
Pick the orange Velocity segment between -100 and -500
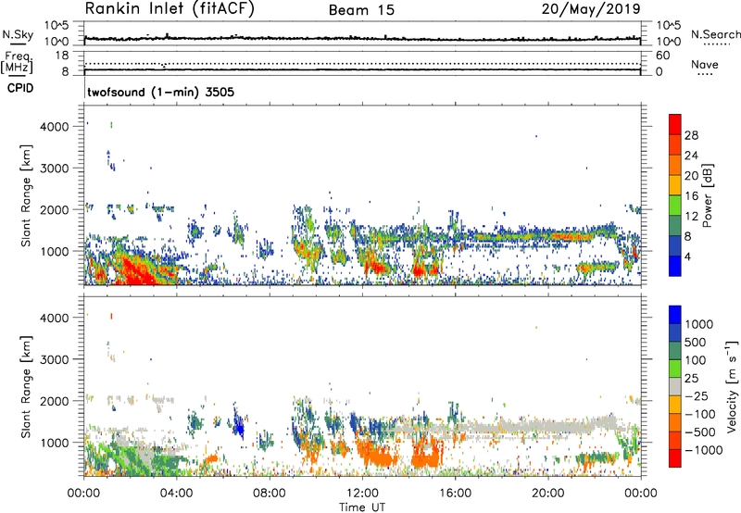click(x=675, y=422)
